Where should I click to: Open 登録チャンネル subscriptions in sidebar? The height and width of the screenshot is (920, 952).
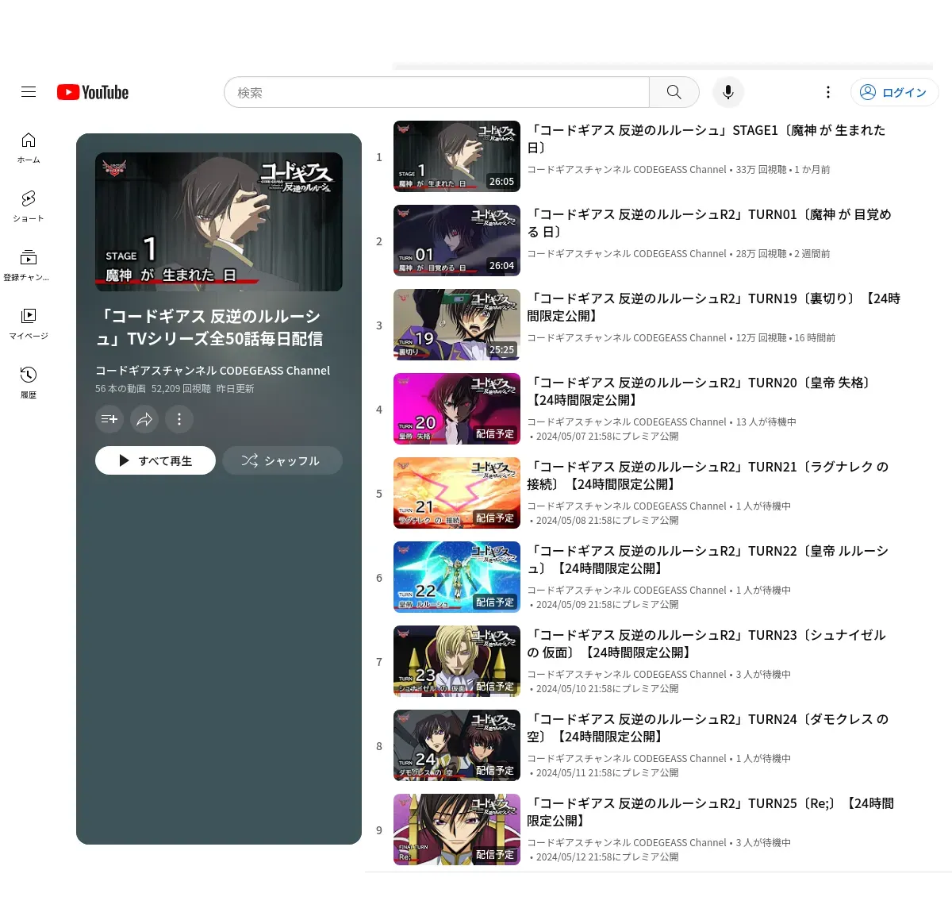29,265
